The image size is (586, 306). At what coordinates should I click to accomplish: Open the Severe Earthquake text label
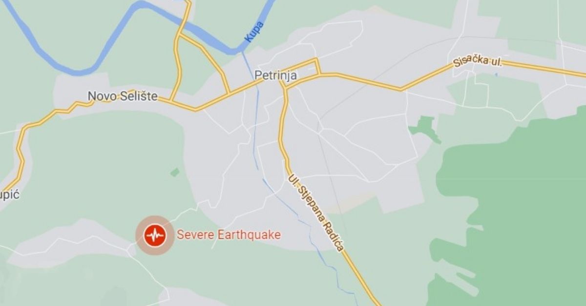pyautogui.click(x=229, y=235)
